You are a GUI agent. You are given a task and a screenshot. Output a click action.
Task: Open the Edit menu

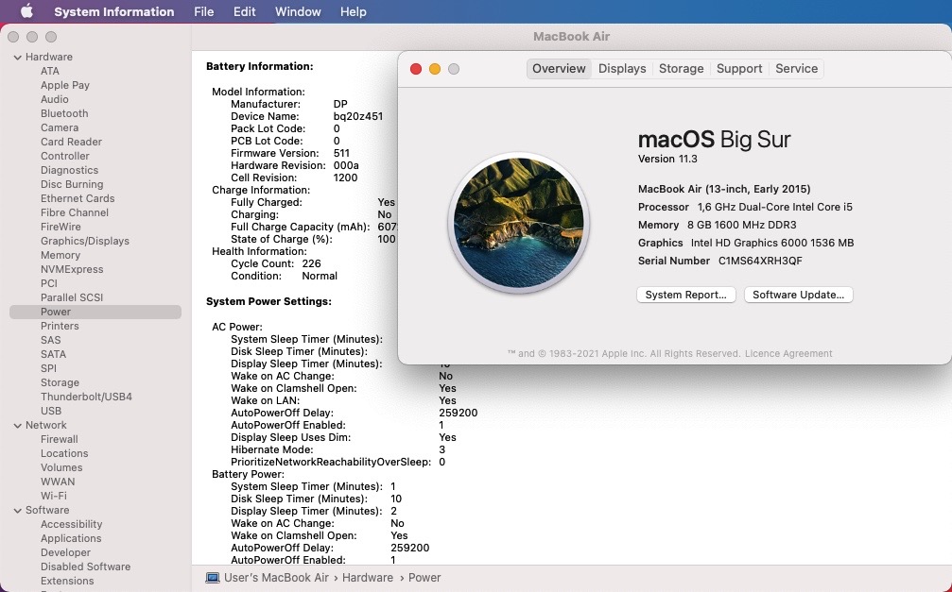pos(245,11)
